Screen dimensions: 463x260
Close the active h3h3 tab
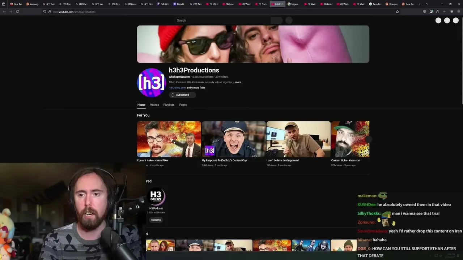click(283, 4)
